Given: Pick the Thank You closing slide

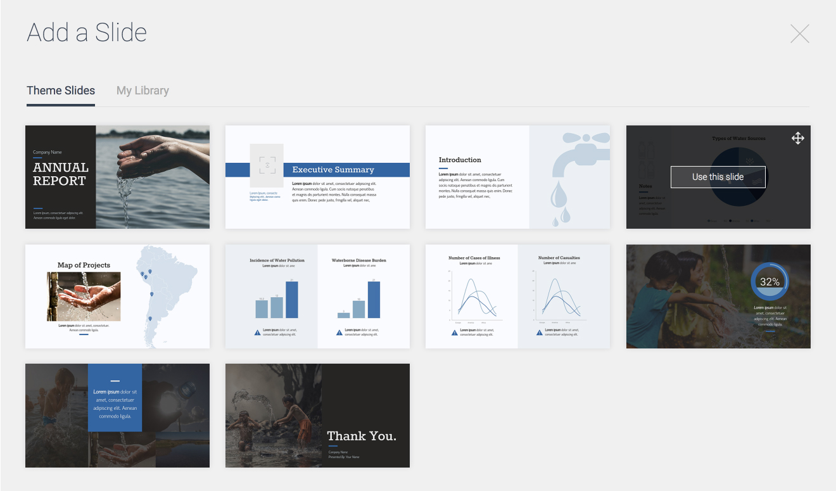Looking at the screenshot, I should tap(317, 416).
